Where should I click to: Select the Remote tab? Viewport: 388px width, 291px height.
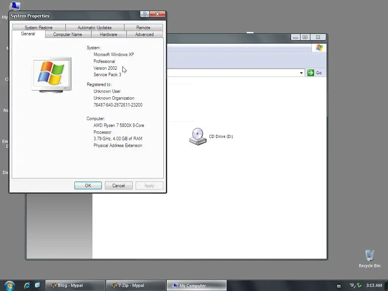[x=143, y=27]
